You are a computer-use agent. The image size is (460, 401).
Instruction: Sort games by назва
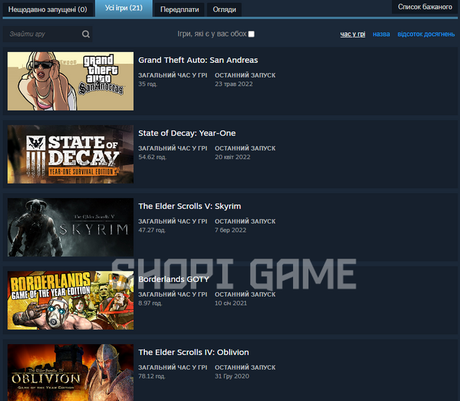[381, 34]
